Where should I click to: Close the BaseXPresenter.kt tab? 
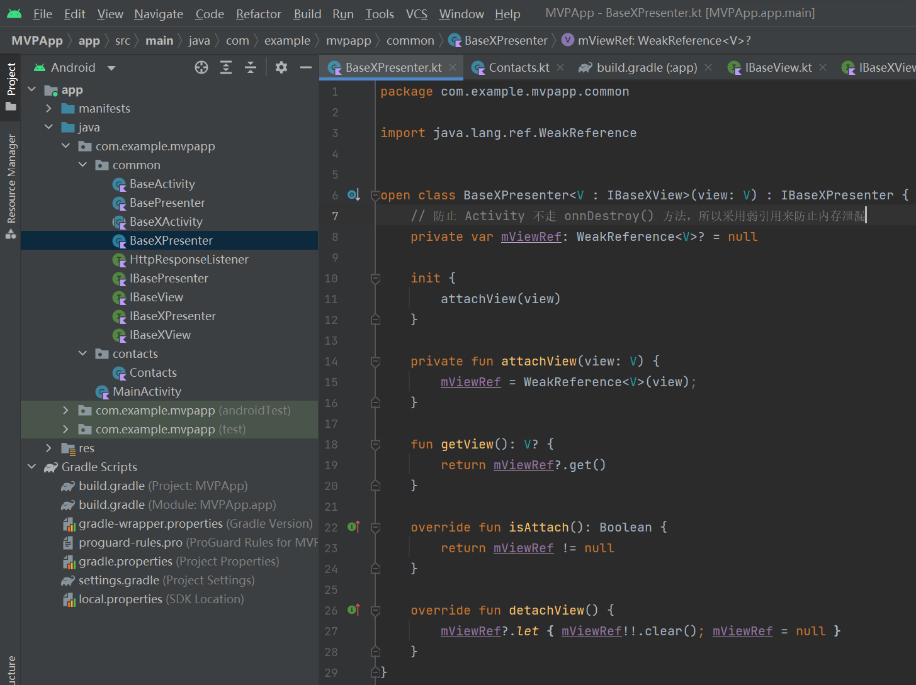pos(453,67)
